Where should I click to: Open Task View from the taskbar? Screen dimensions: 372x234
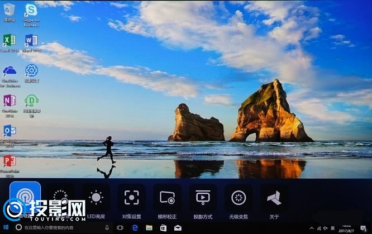coord(120,228)
